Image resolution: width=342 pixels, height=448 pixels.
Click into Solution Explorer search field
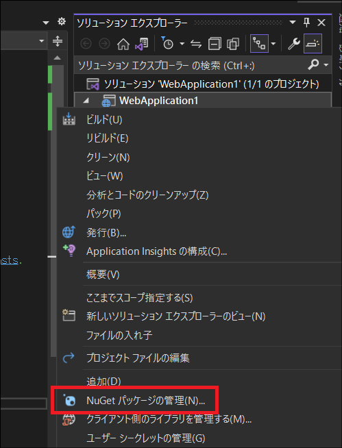[x=190, y=66]
